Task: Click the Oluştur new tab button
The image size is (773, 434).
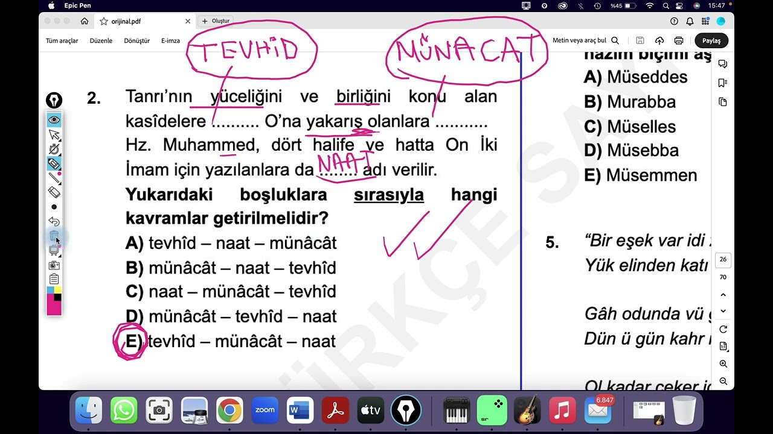Action: click(x=216, y=21)
